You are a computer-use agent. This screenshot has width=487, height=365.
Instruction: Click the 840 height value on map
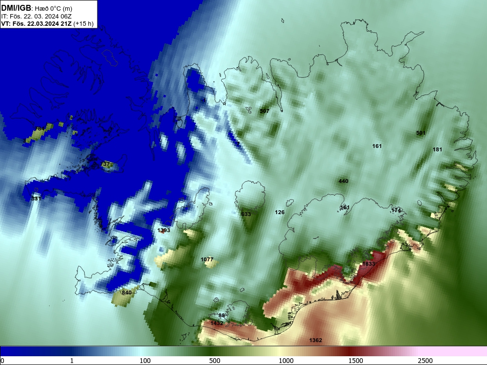[x=127, y=292]
